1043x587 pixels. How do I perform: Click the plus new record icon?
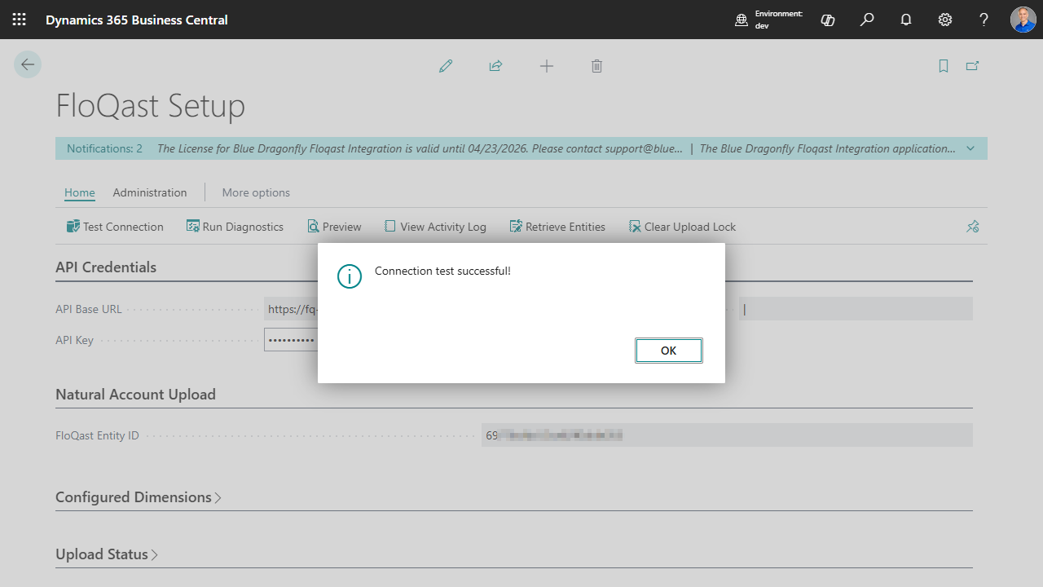click(x=547, y=66)
